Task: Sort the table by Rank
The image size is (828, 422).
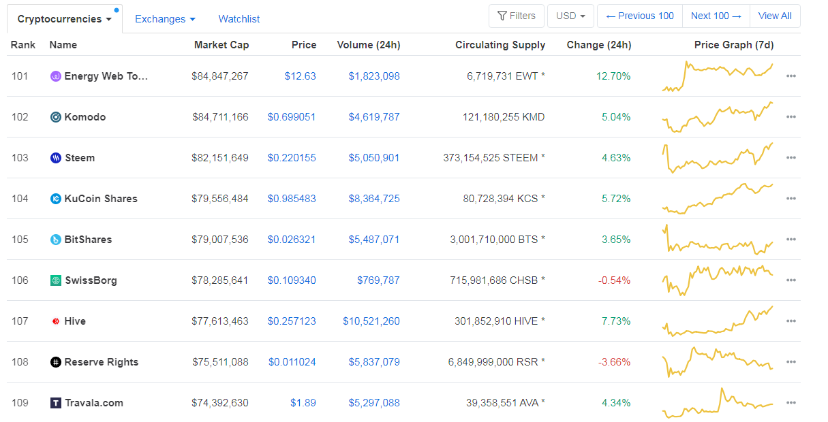Action: [22, 45]
